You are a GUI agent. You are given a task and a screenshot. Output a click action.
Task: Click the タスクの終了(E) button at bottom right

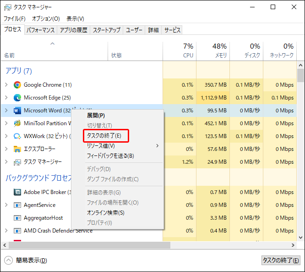tap(281, 261)
